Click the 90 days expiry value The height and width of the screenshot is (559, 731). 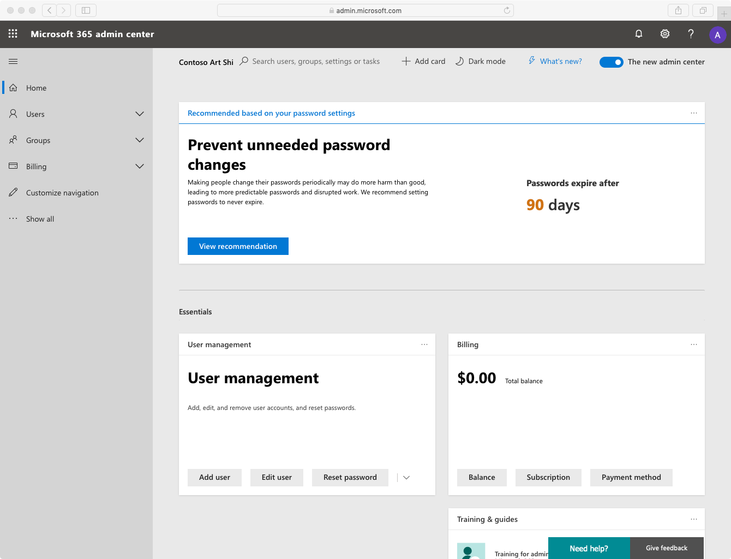(553, 205)
